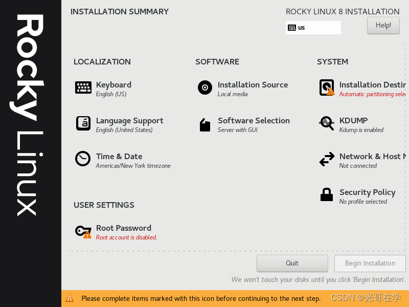The width and height of the screenshot is (409, 307).
Task: Click the Quit button
Action: pyautogui.click(x=292, y=263)
